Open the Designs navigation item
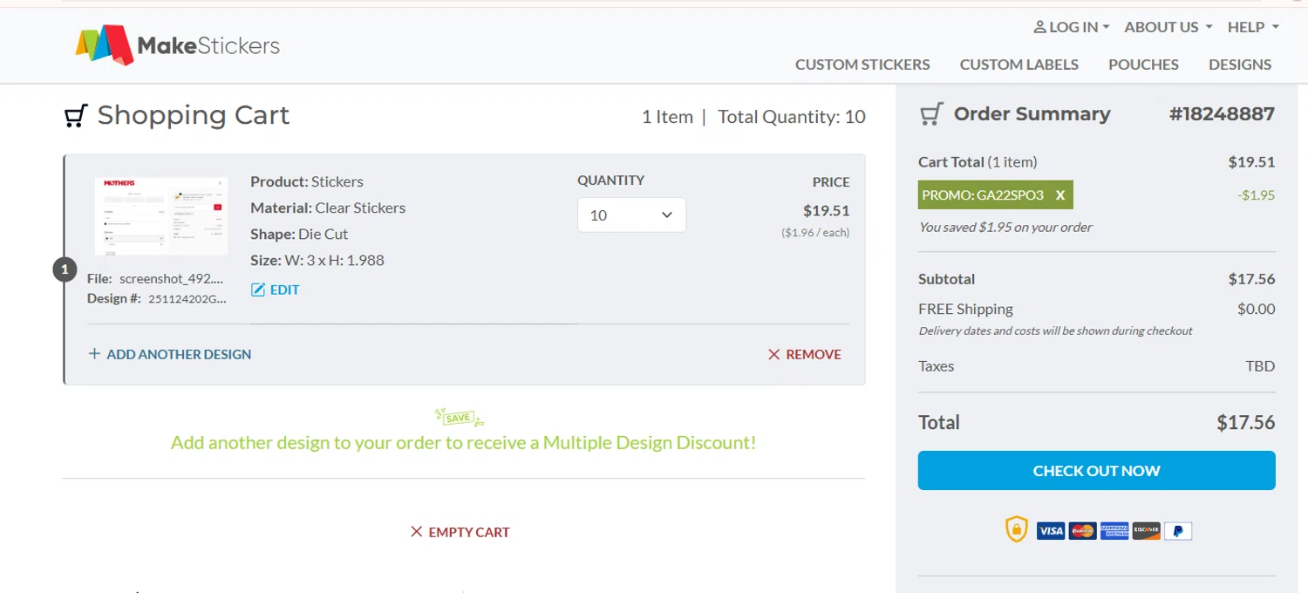Image resolution: width=1308 pixels, height=593 pixels. (x=1239, y=65)
